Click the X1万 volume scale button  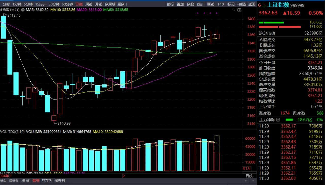tap(247, 169)
